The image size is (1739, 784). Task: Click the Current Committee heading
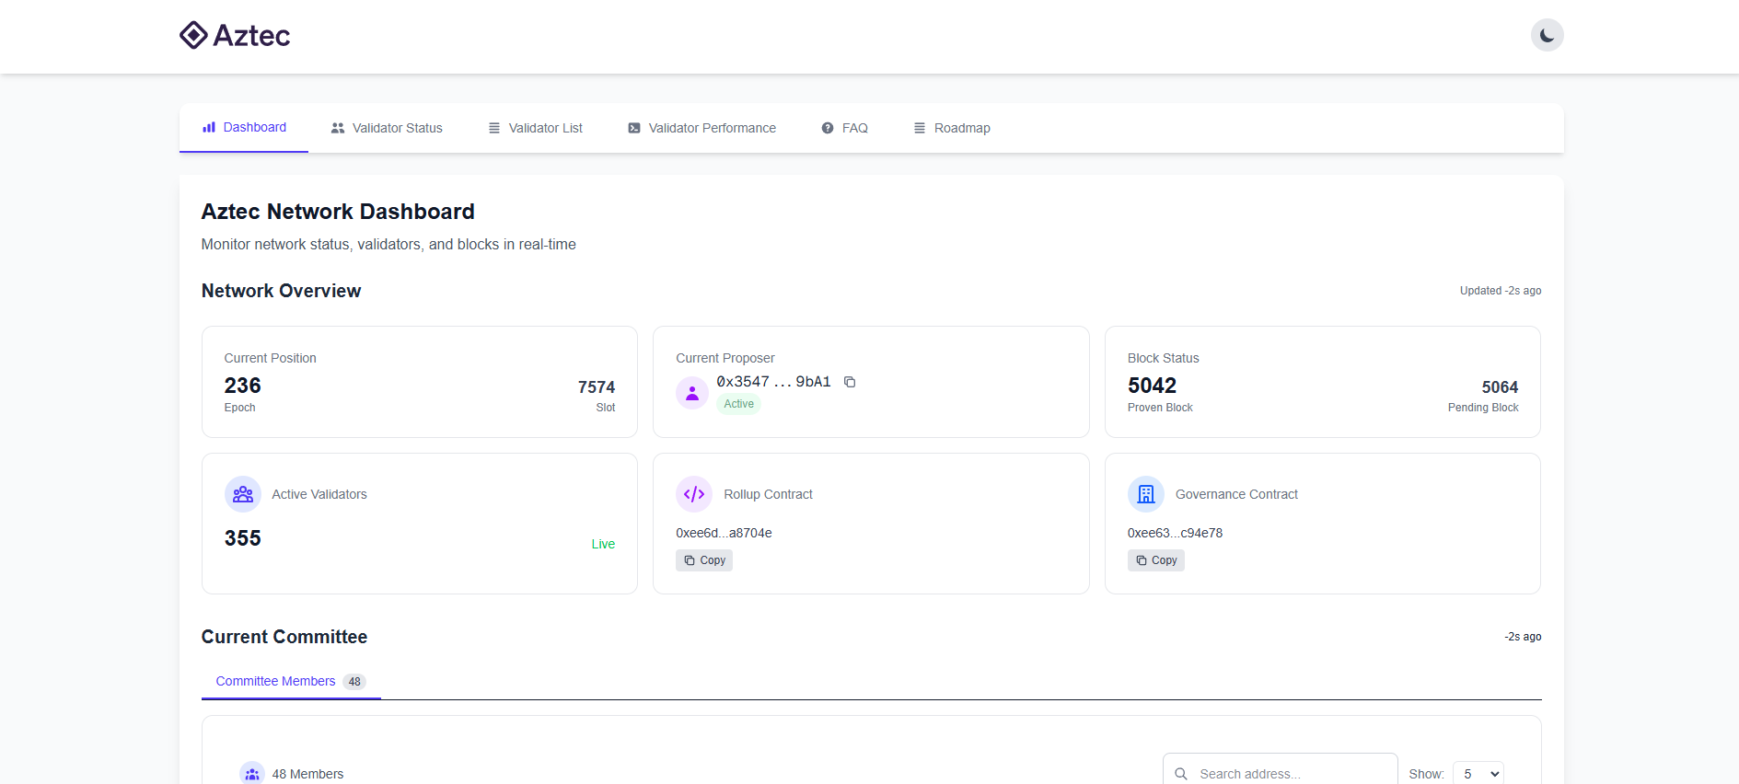[x=284, y=637]
